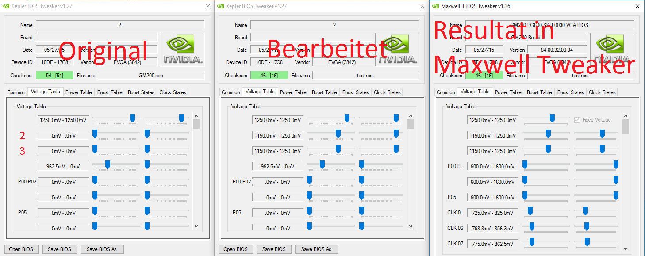Open the Common tab in the left Kepler window

pos(16,92)
